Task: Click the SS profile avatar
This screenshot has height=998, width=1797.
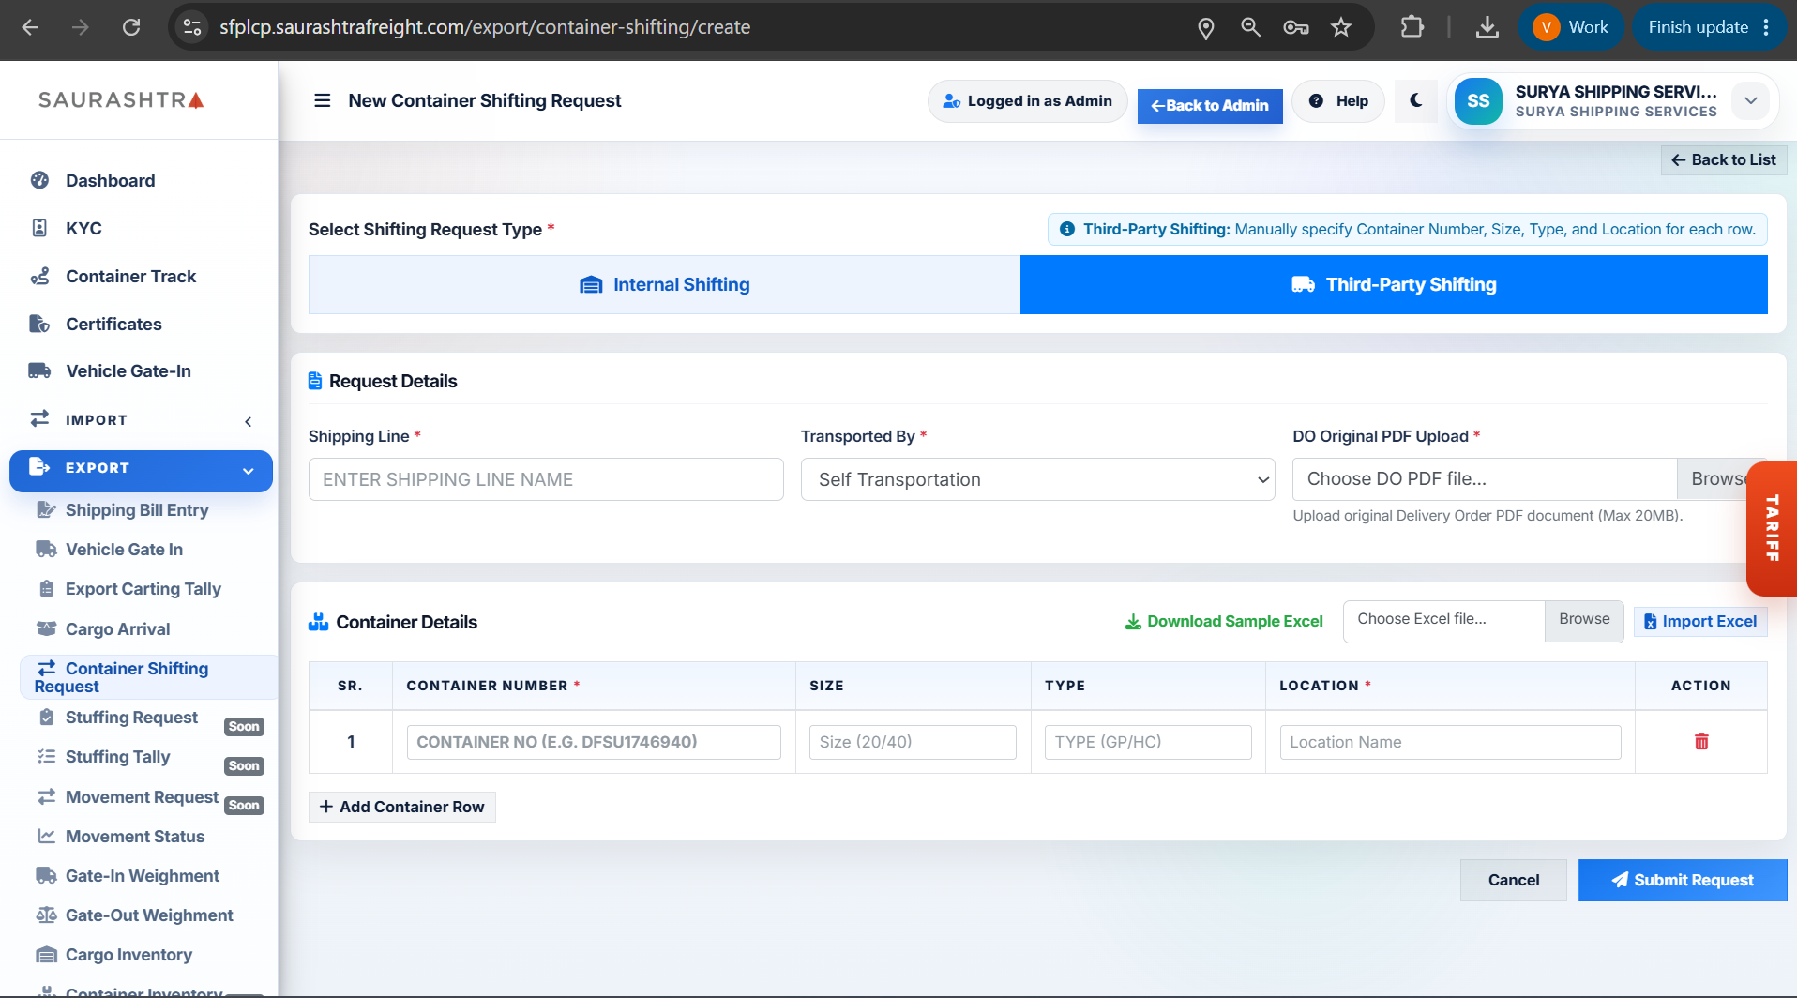Action: click(1478, 100)
